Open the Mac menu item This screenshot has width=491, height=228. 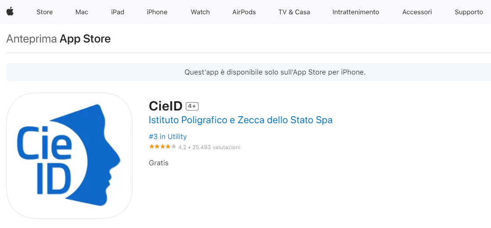pyautogui.click(x=82, y=12)
